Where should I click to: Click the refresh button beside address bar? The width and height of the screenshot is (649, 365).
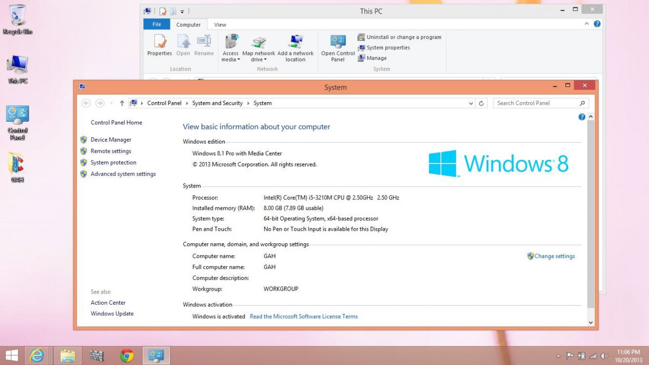(x=481, y=103)
